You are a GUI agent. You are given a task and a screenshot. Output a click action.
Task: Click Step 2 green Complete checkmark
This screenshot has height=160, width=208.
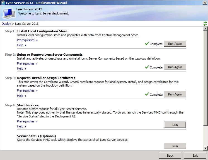(x=147, y=67)
